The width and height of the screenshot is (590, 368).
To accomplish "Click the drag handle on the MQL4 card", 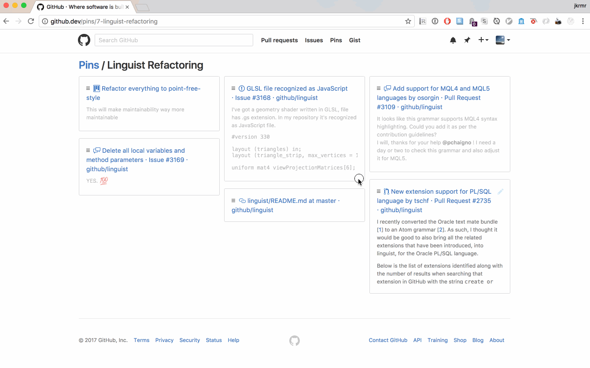I will (x=379, y=88).
